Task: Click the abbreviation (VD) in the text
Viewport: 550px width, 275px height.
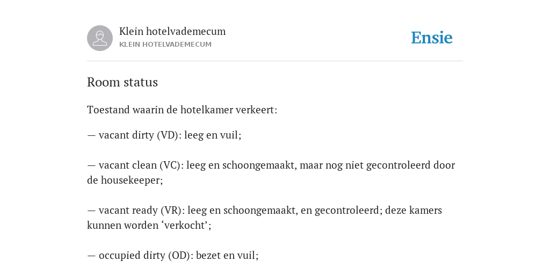Action: click(x=169, y=135)
